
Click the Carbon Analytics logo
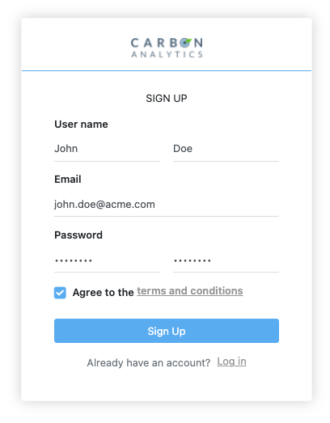pos(167,48)
